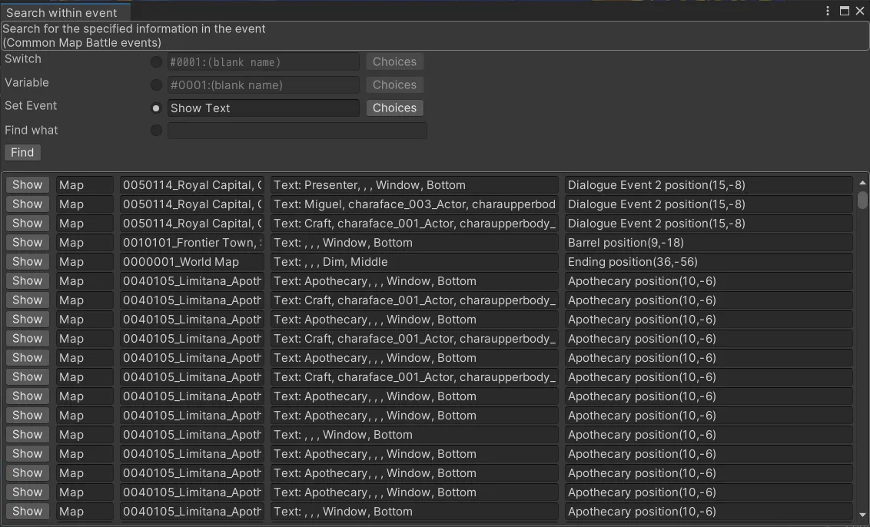
Task: Open Choices for Set Event
Action: point(394,108)
